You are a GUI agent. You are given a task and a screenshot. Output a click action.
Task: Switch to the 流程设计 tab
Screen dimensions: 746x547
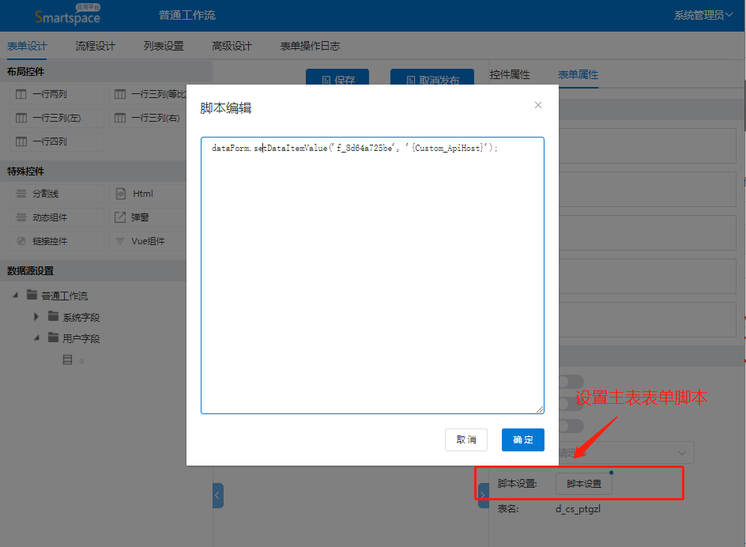(x=95, y=46)
